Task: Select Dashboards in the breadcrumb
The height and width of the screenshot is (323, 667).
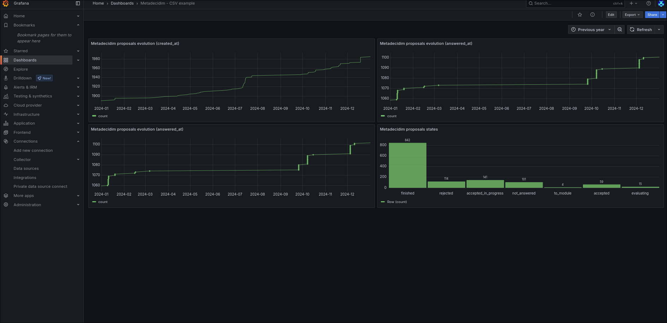Action: pyautogui.click(x=122, y=3)
